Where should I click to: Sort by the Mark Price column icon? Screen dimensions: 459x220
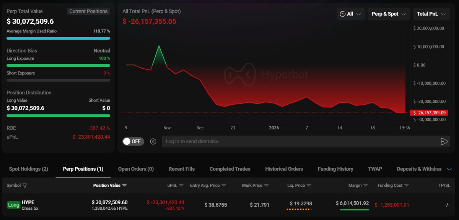[266, 186]
